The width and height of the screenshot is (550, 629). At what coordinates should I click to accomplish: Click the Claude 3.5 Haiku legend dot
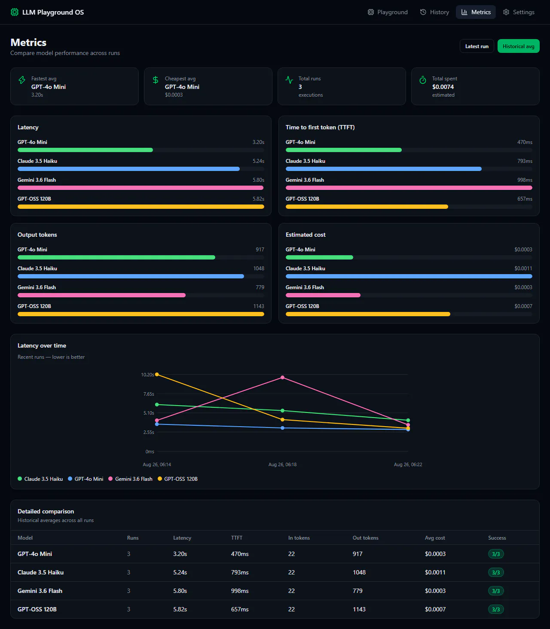[20, 479]
